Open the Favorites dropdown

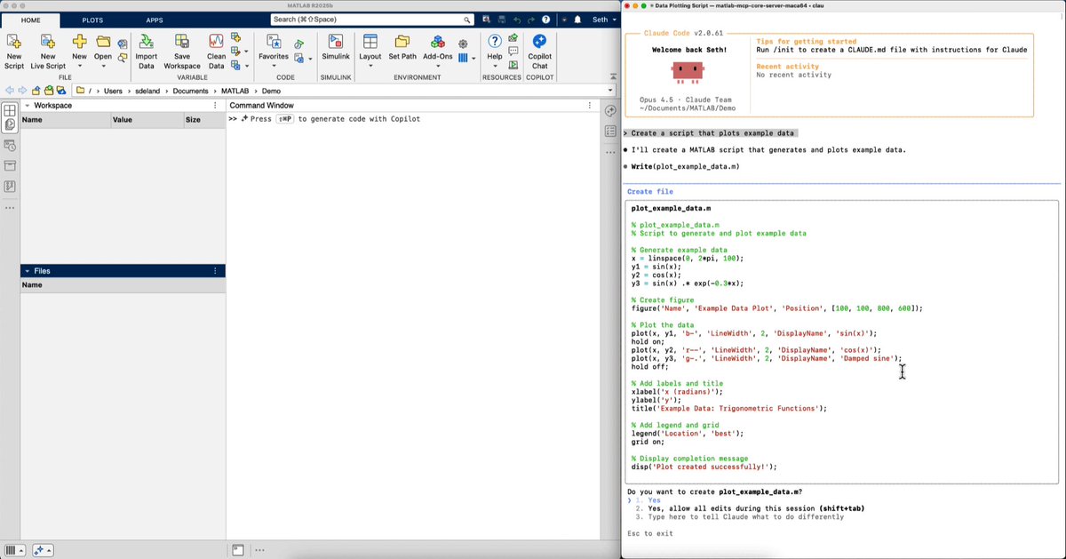274,52
